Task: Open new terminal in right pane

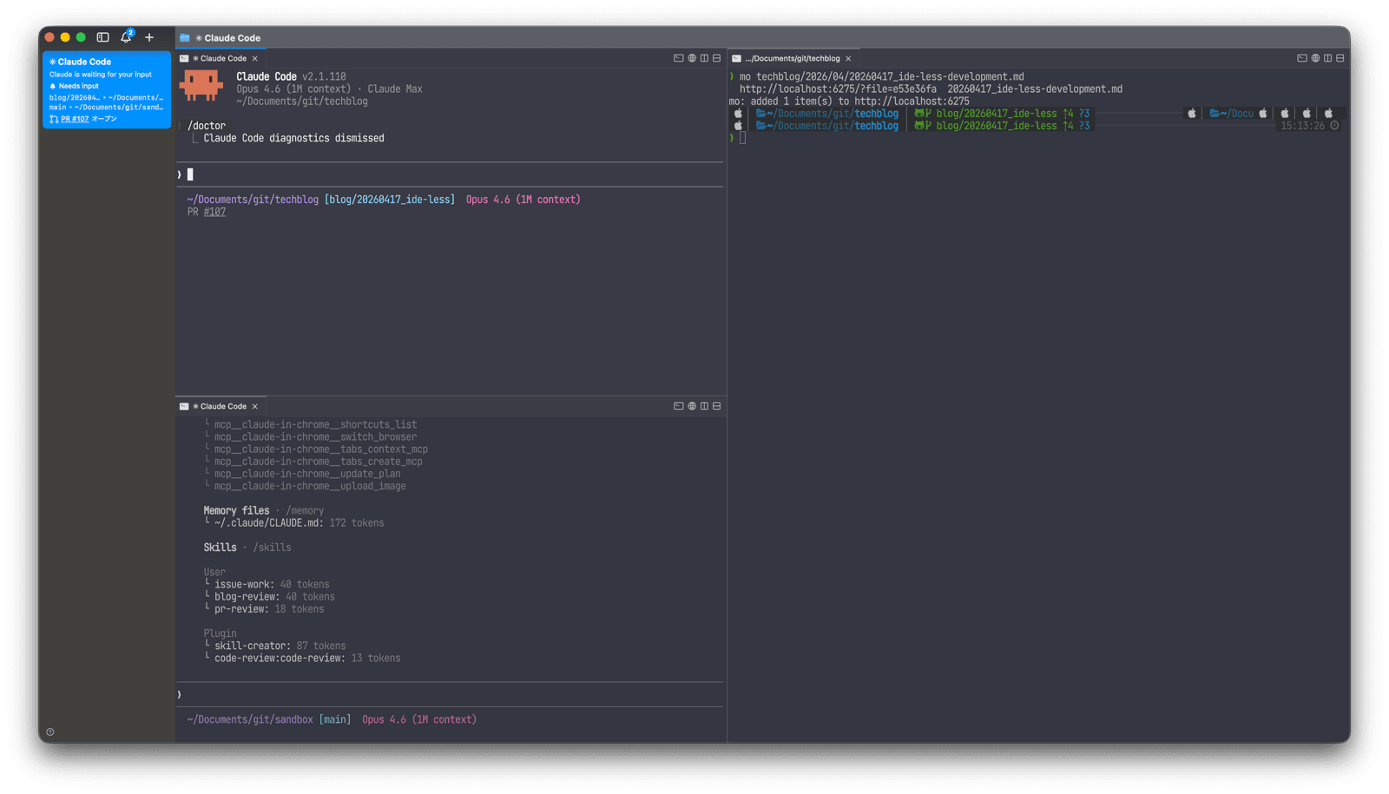Action: click(1301, 58)
